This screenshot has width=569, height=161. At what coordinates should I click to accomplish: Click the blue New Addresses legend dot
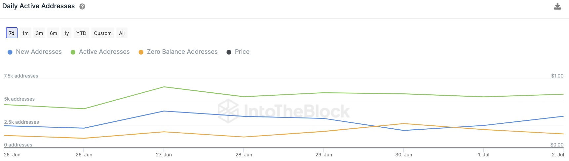10,52
